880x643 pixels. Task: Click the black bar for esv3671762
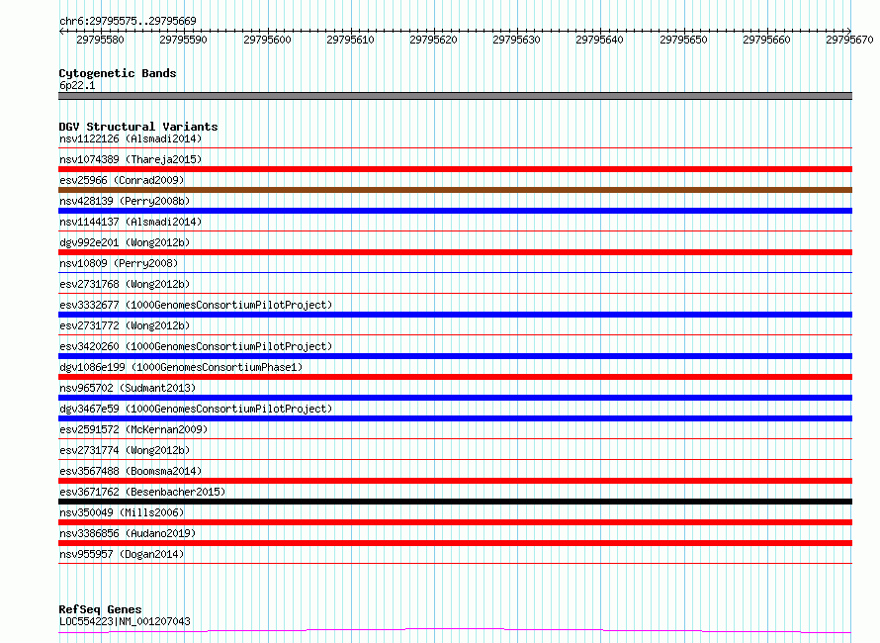(x=455, y=502)
